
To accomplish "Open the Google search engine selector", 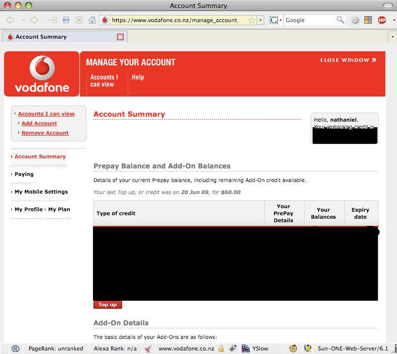I will click(276, 20).
